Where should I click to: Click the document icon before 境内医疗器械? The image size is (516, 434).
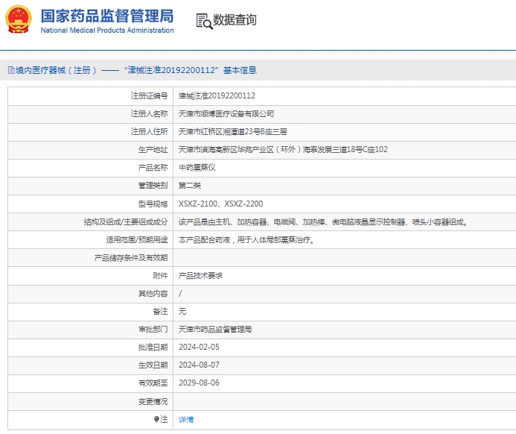11,70
